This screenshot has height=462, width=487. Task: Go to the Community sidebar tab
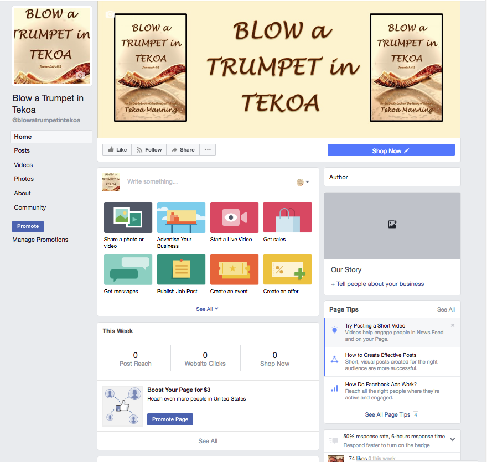click(x=30, y=207)
